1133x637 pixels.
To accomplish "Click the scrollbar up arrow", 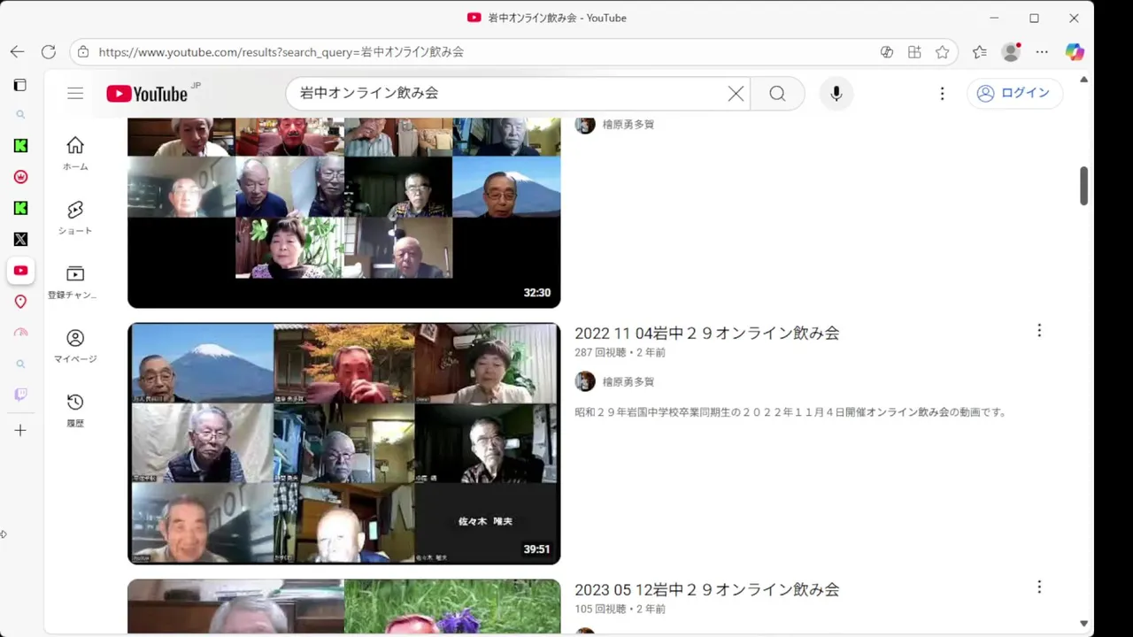I will [x=1084, y=80].
